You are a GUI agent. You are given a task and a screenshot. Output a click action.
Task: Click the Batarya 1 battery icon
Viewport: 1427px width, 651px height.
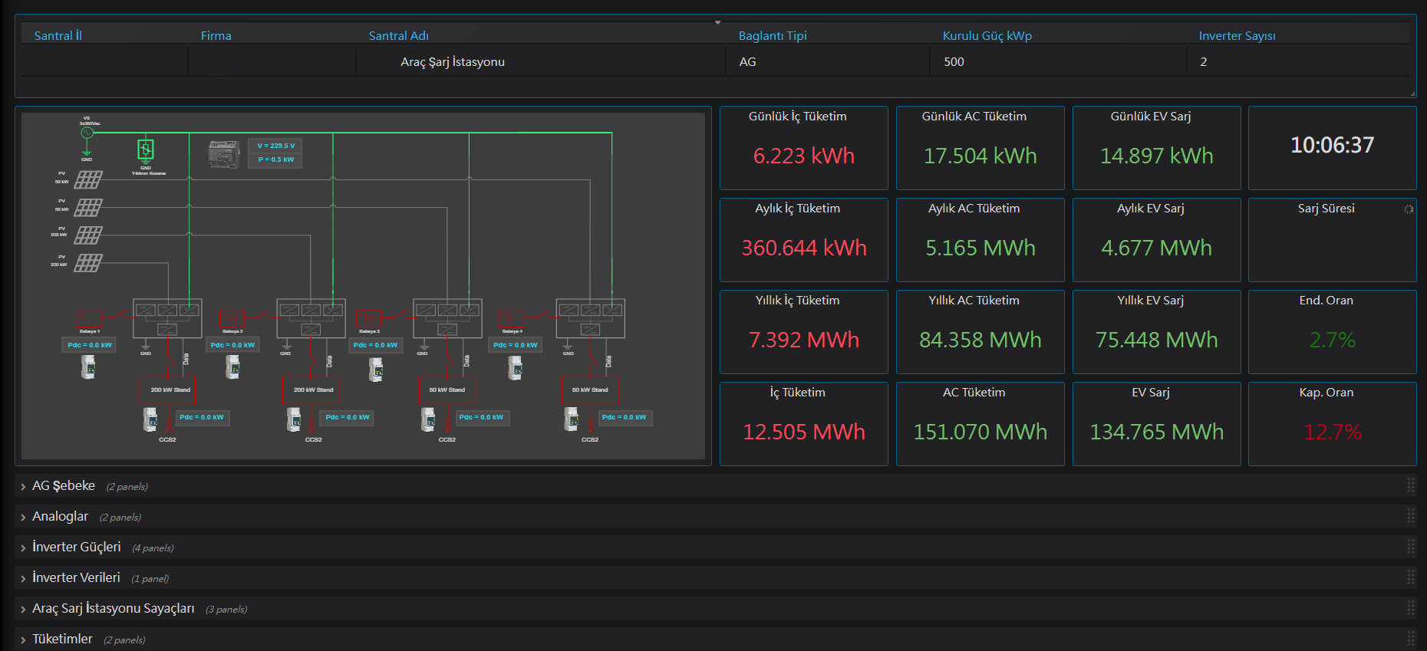coord(89,318)
